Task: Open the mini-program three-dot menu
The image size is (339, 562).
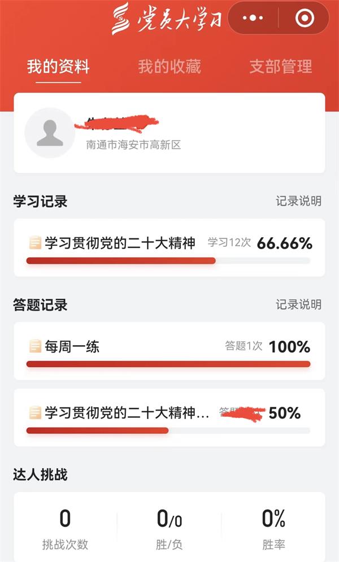Action: coord(253,18)
